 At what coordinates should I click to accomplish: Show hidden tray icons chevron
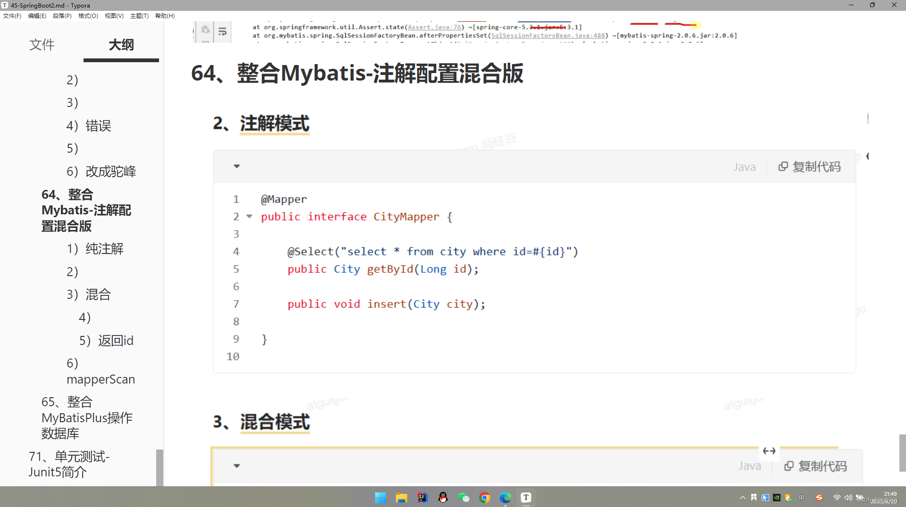(742, 498)
